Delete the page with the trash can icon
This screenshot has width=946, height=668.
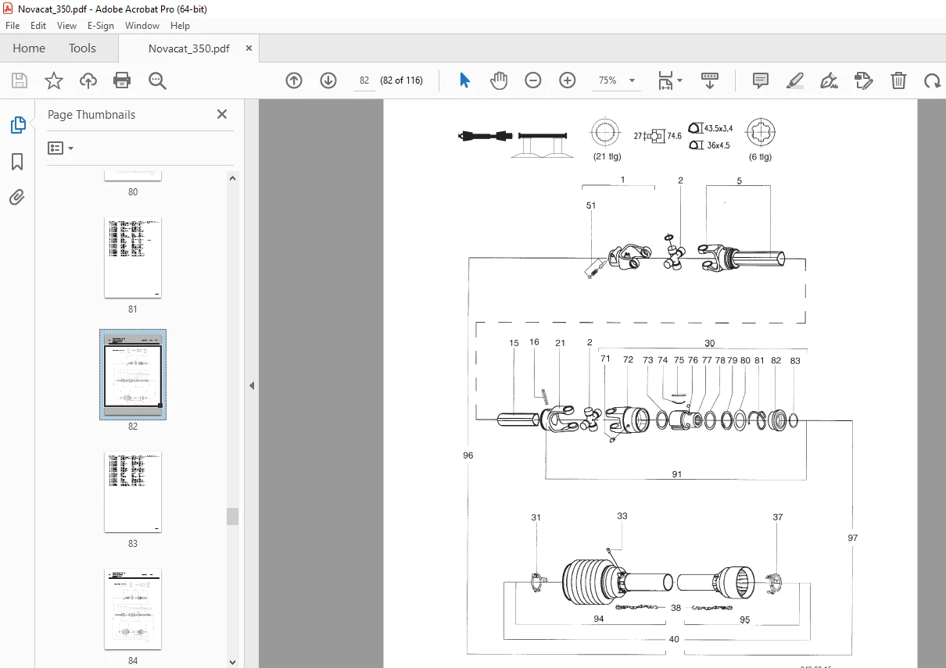click(x=898, y=80)
